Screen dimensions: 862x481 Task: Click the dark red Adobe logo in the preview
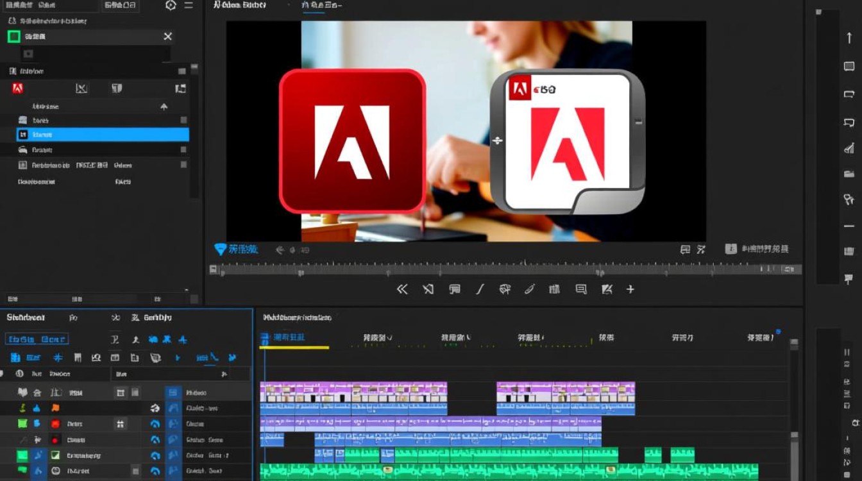[352, 141]
